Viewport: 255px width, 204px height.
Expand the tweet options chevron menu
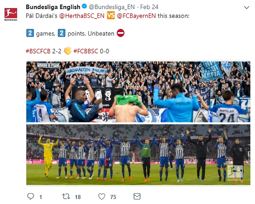point(247,7)
